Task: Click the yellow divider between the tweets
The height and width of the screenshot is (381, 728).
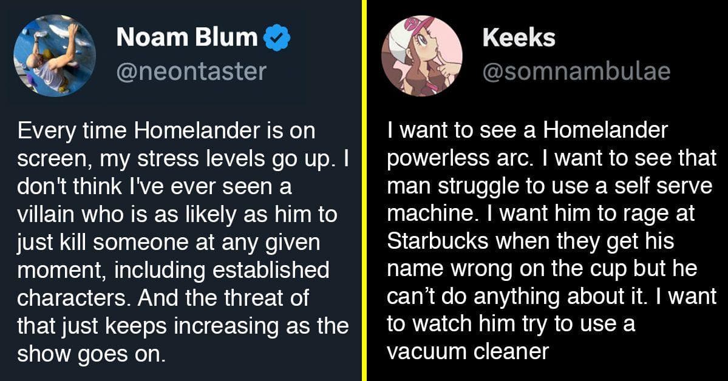Action: 364,190
